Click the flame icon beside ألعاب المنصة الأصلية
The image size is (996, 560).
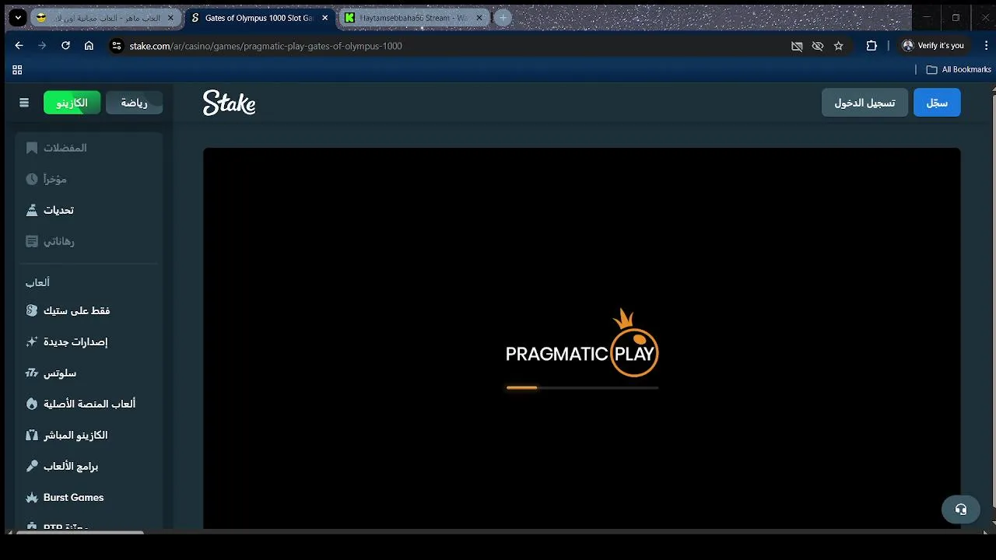tap(32, 404)
